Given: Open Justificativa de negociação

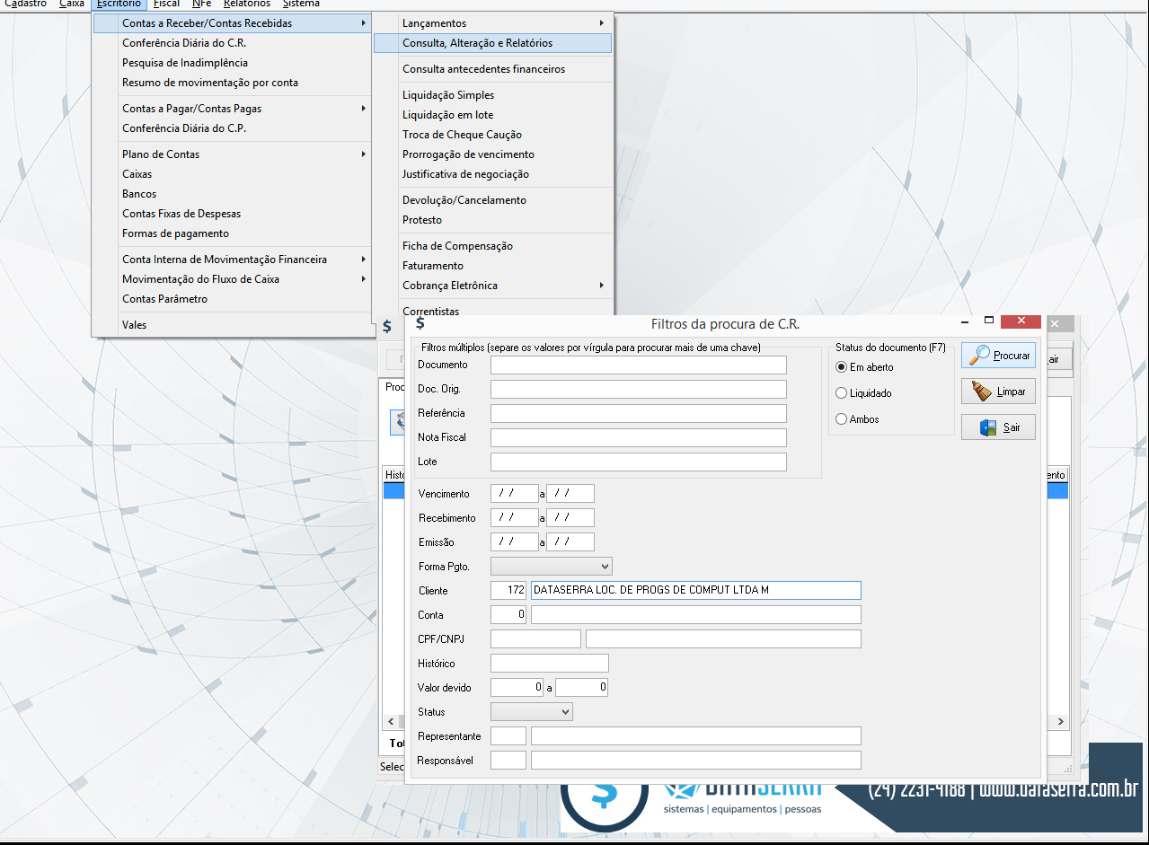Looking at the screenshot, I should click(x=493, y=174).
